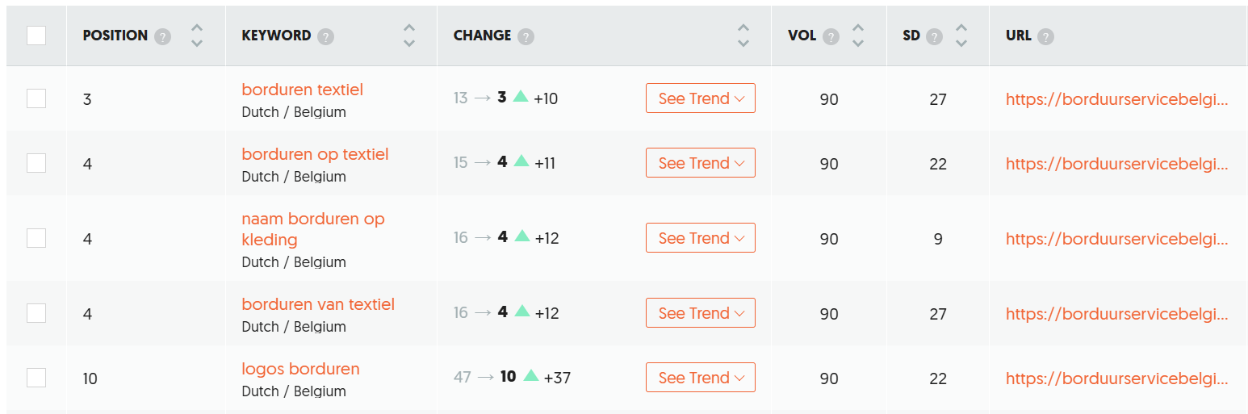Screen dimensions: 1248x414
Task: Open the URL link in logos borduren row
Action: click(x=1116, y=378)
